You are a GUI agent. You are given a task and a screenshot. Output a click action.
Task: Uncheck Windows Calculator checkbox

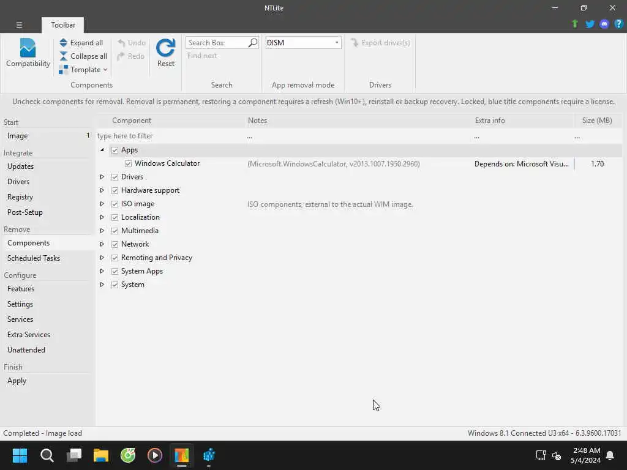tap(128, 163)
